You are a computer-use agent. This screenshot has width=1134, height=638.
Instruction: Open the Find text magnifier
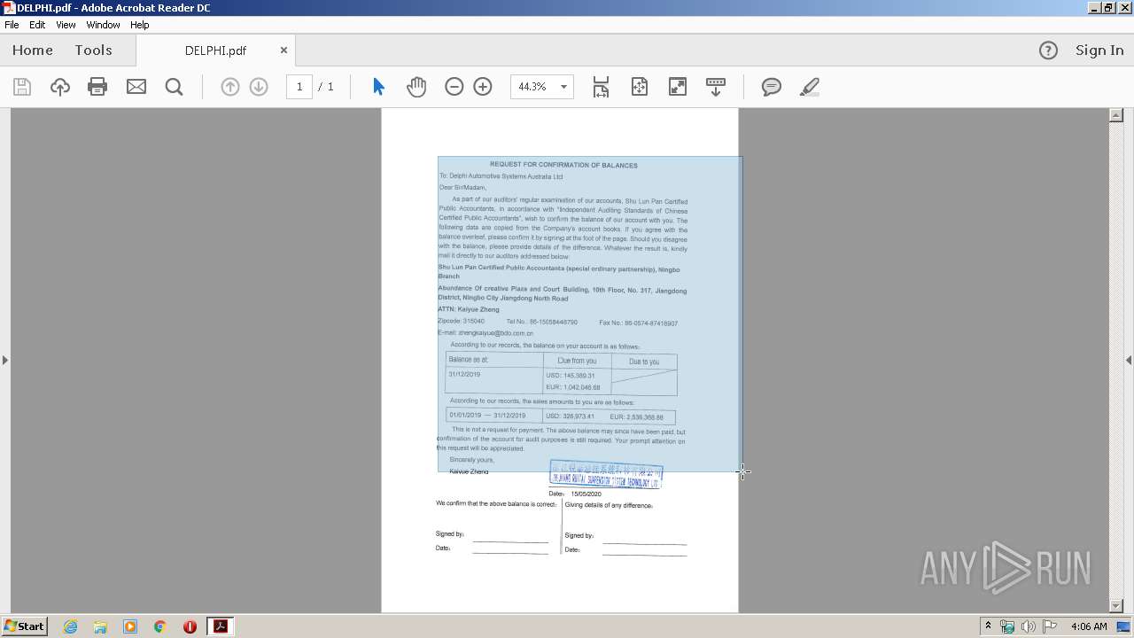[175, 87]
